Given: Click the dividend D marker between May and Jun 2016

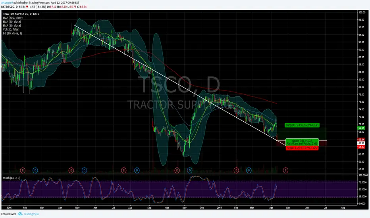Looking at the screenshot, I should (x=84, y=170).
